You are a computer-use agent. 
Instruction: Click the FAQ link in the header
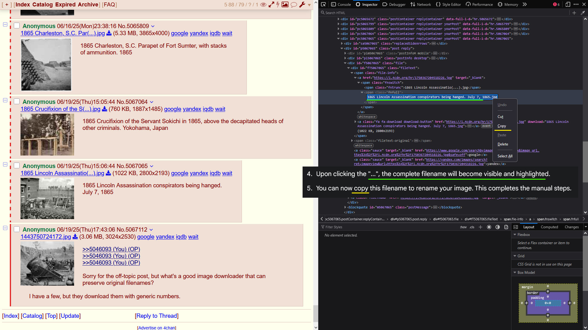pyautogui.click(x=109, y=5)
